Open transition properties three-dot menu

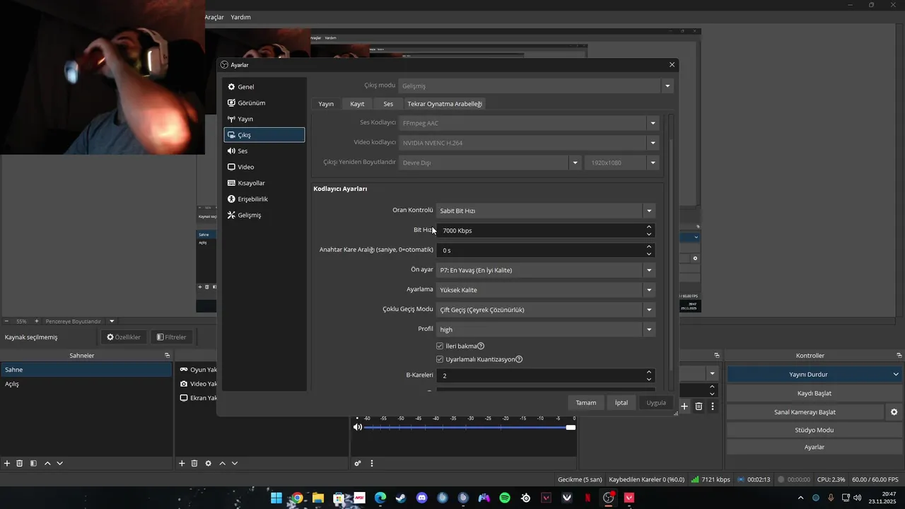pyautogui.click(x=713, y=406)
